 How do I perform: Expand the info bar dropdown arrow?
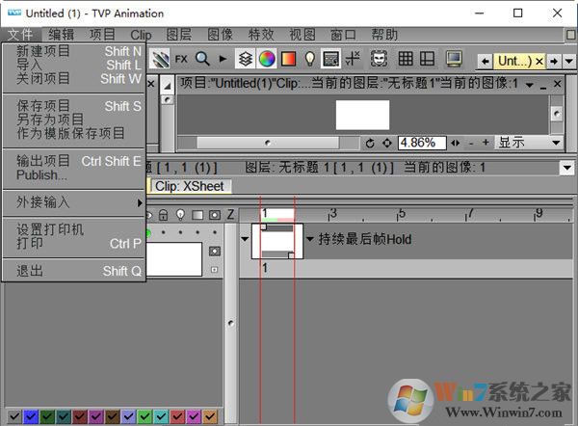[567, 169]
